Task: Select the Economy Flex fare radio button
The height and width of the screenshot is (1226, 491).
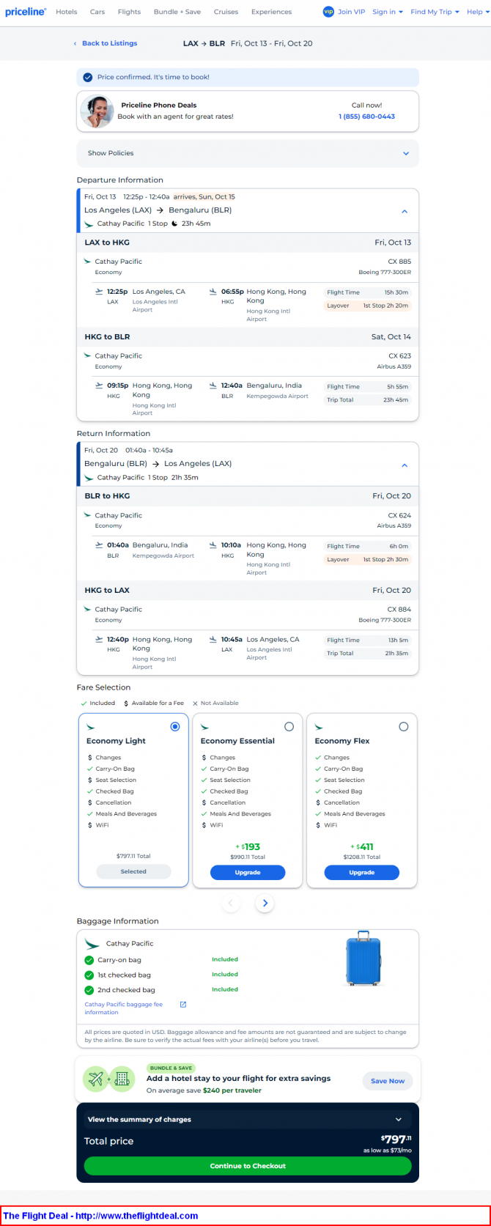Action: [x=404, y=727]
